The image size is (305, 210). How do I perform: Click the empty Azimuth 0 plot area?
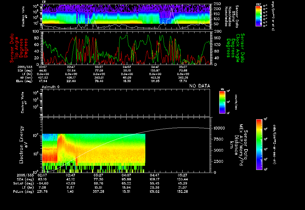(126, 103)
